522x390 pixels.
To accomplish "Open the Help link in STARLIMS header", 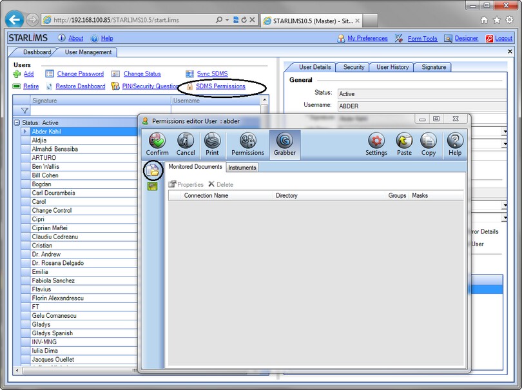I will point(107,38).
